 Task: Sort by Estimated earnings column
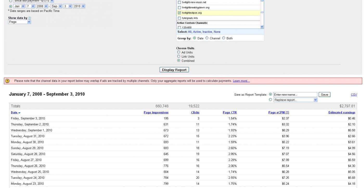(342, 113)
